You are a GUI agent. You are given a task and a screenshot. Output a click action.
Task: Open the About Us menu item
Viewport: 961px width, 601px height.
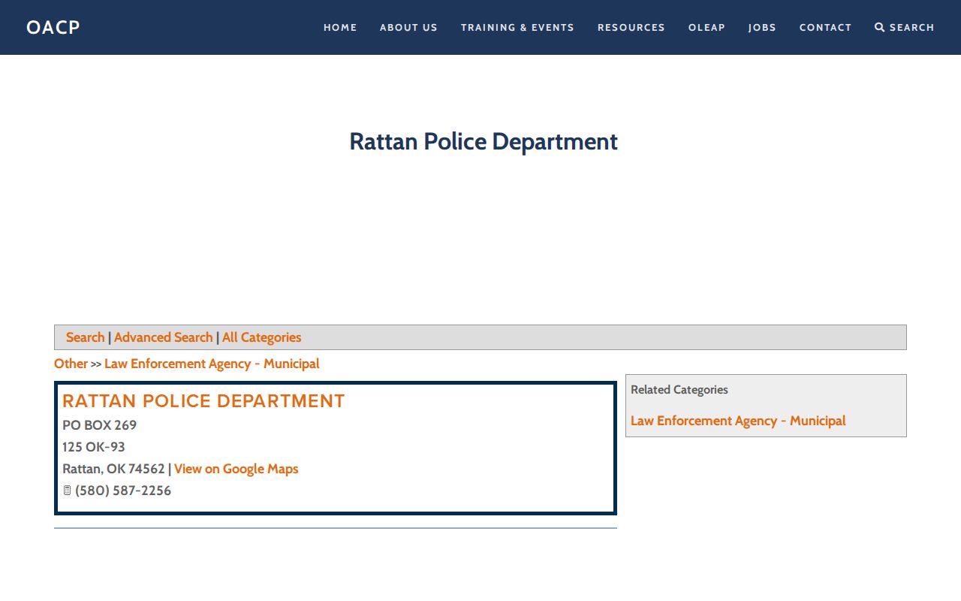pyautogui.click(x=408, y=28)
